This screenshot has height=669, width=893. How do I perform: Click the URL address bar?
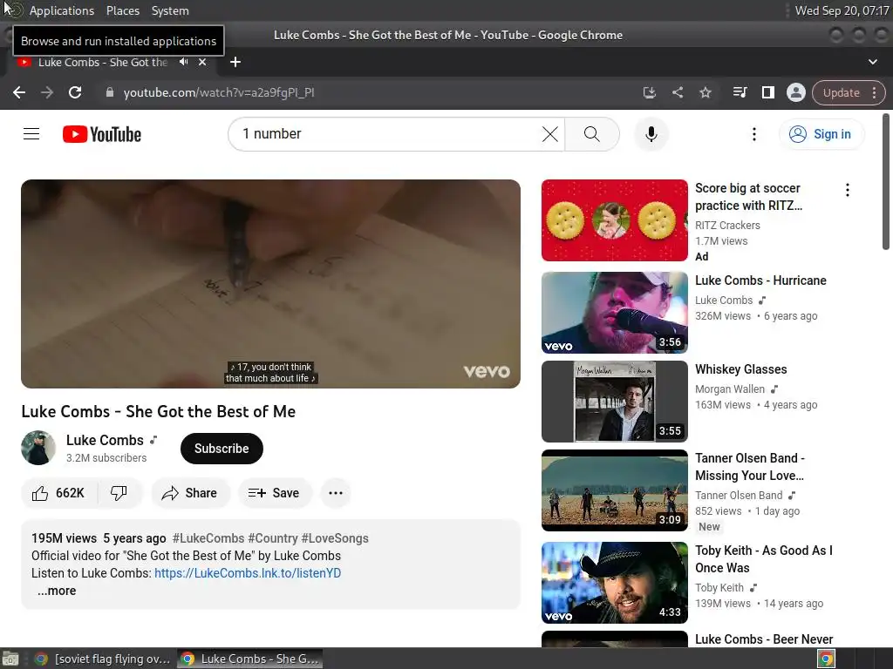[365, 92]
